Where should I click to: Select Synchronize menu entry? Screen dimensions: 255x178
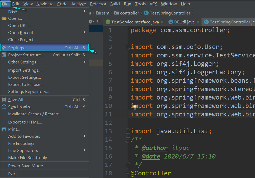[x=44, y=107]
